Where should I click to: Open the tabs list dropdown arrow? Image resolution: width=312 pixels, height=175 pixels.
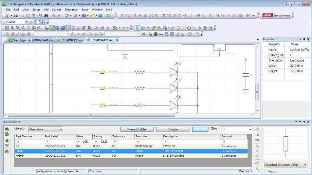click(x=258, y=40)
